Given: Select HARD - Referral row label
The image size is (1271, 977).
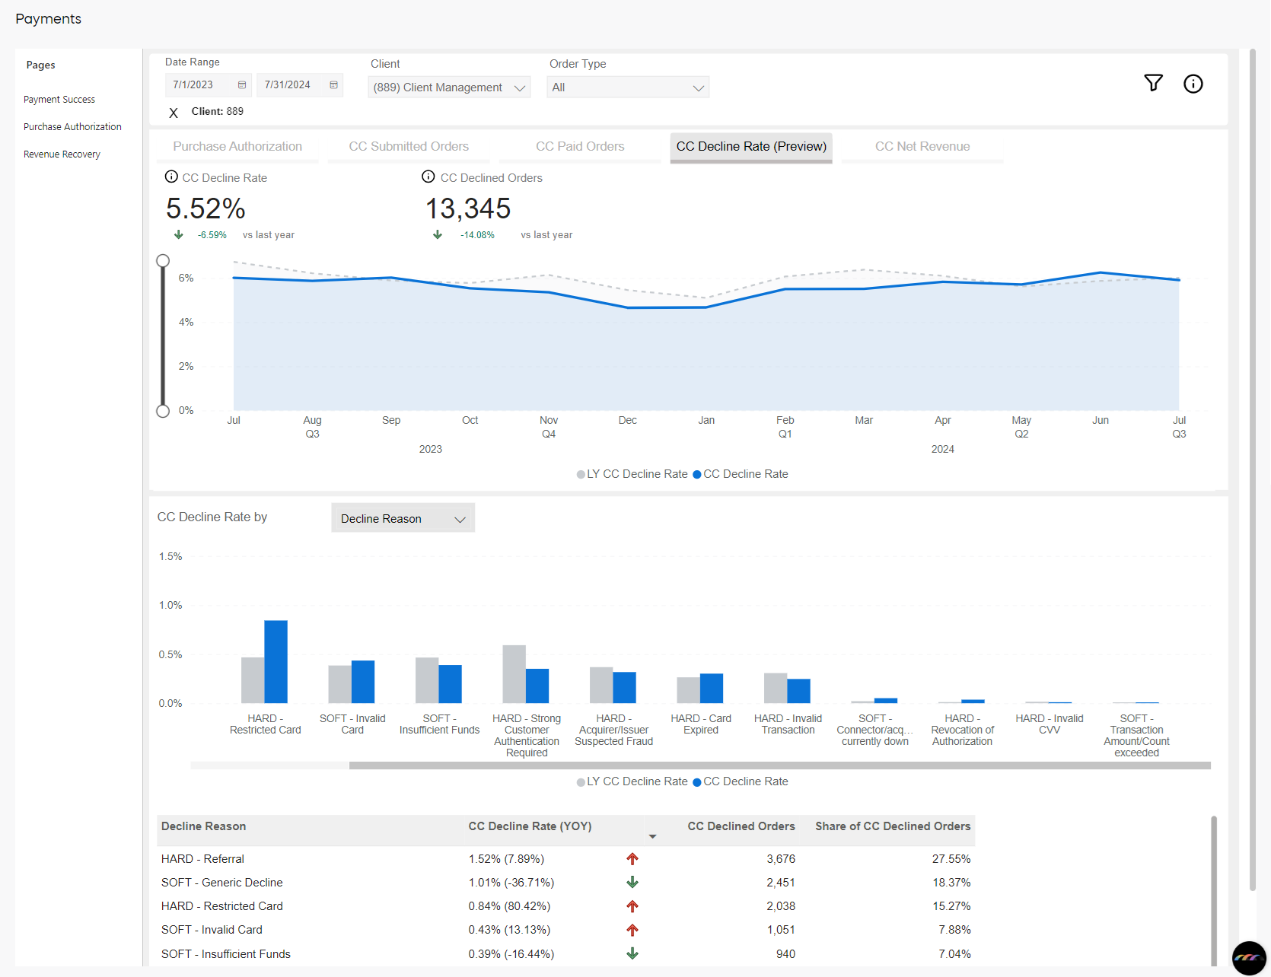Looking at the screenshot, I should coord(202,859).
